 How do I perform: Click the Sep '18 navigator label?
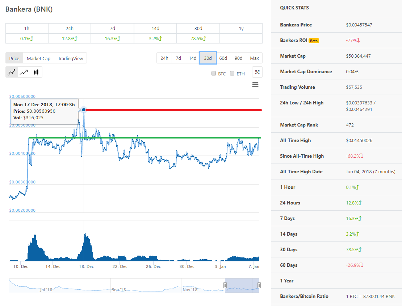pyautogui.click(x=119, y=290)
